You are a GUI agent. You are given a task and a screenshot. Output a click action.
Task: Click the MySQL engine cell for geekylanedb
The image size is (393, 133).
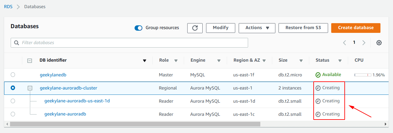[x=198, y=75]
